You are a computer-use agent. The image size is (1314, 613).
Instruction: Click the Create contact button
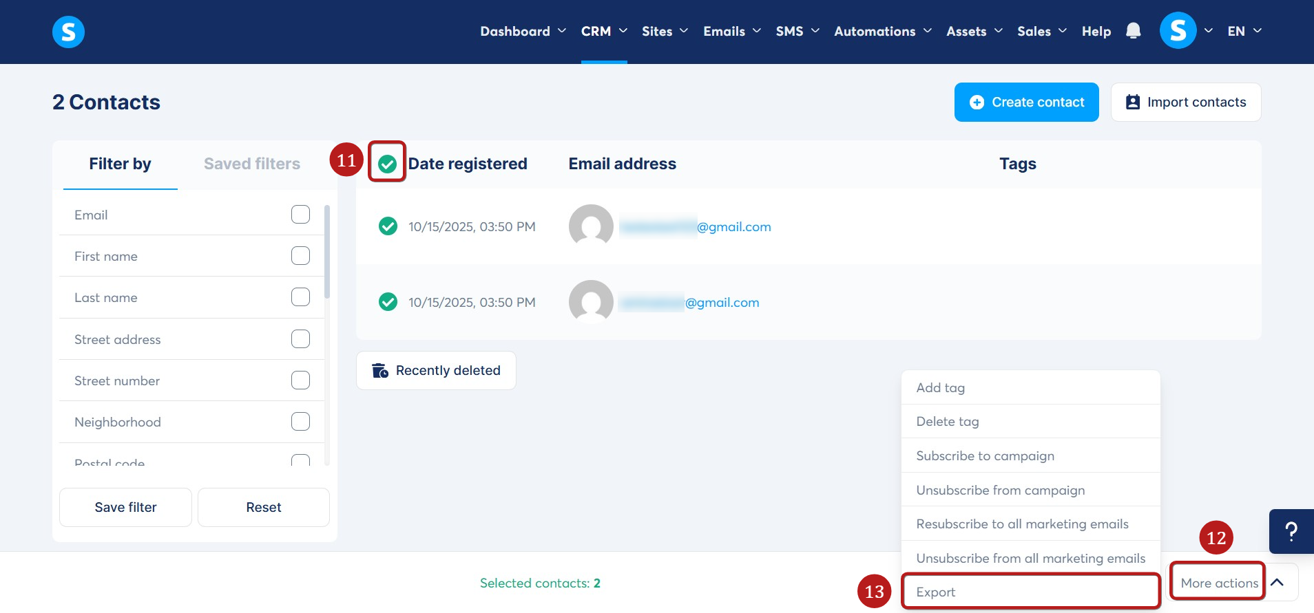click(1026, 102)
